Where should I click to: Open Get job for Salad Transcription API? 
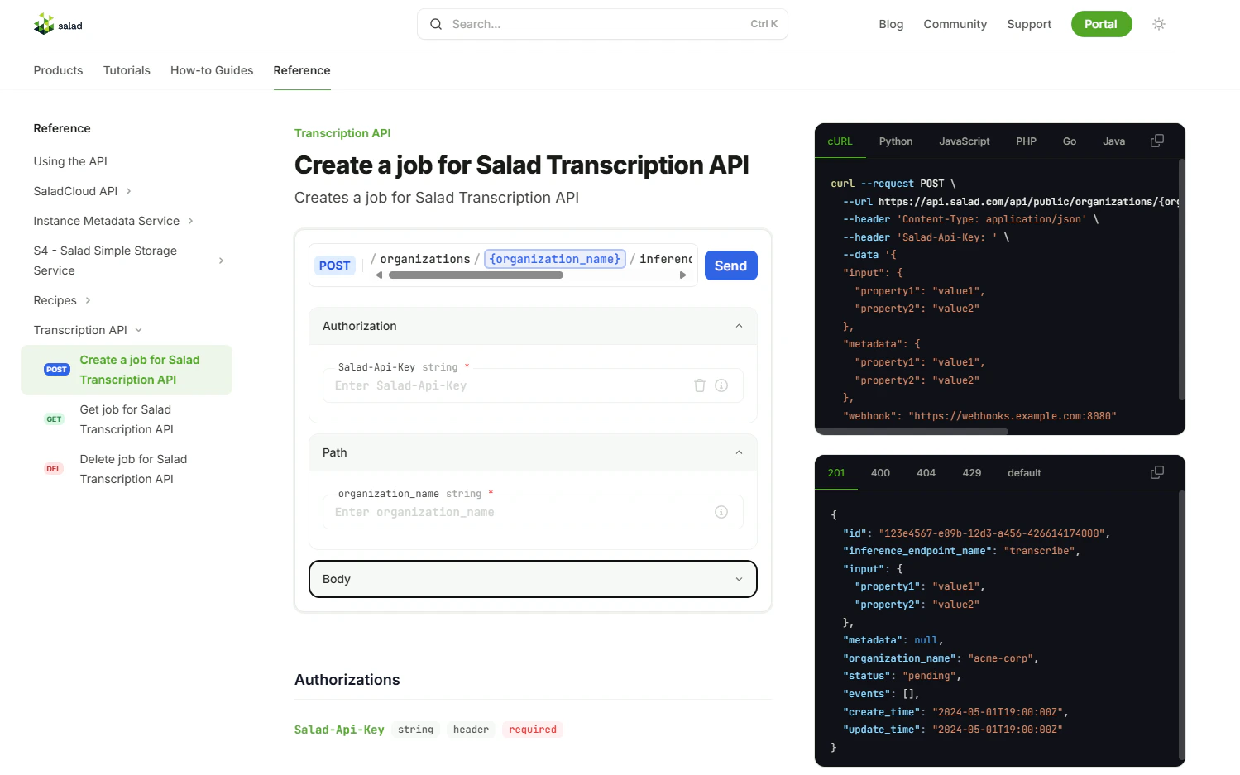[127, 419]
